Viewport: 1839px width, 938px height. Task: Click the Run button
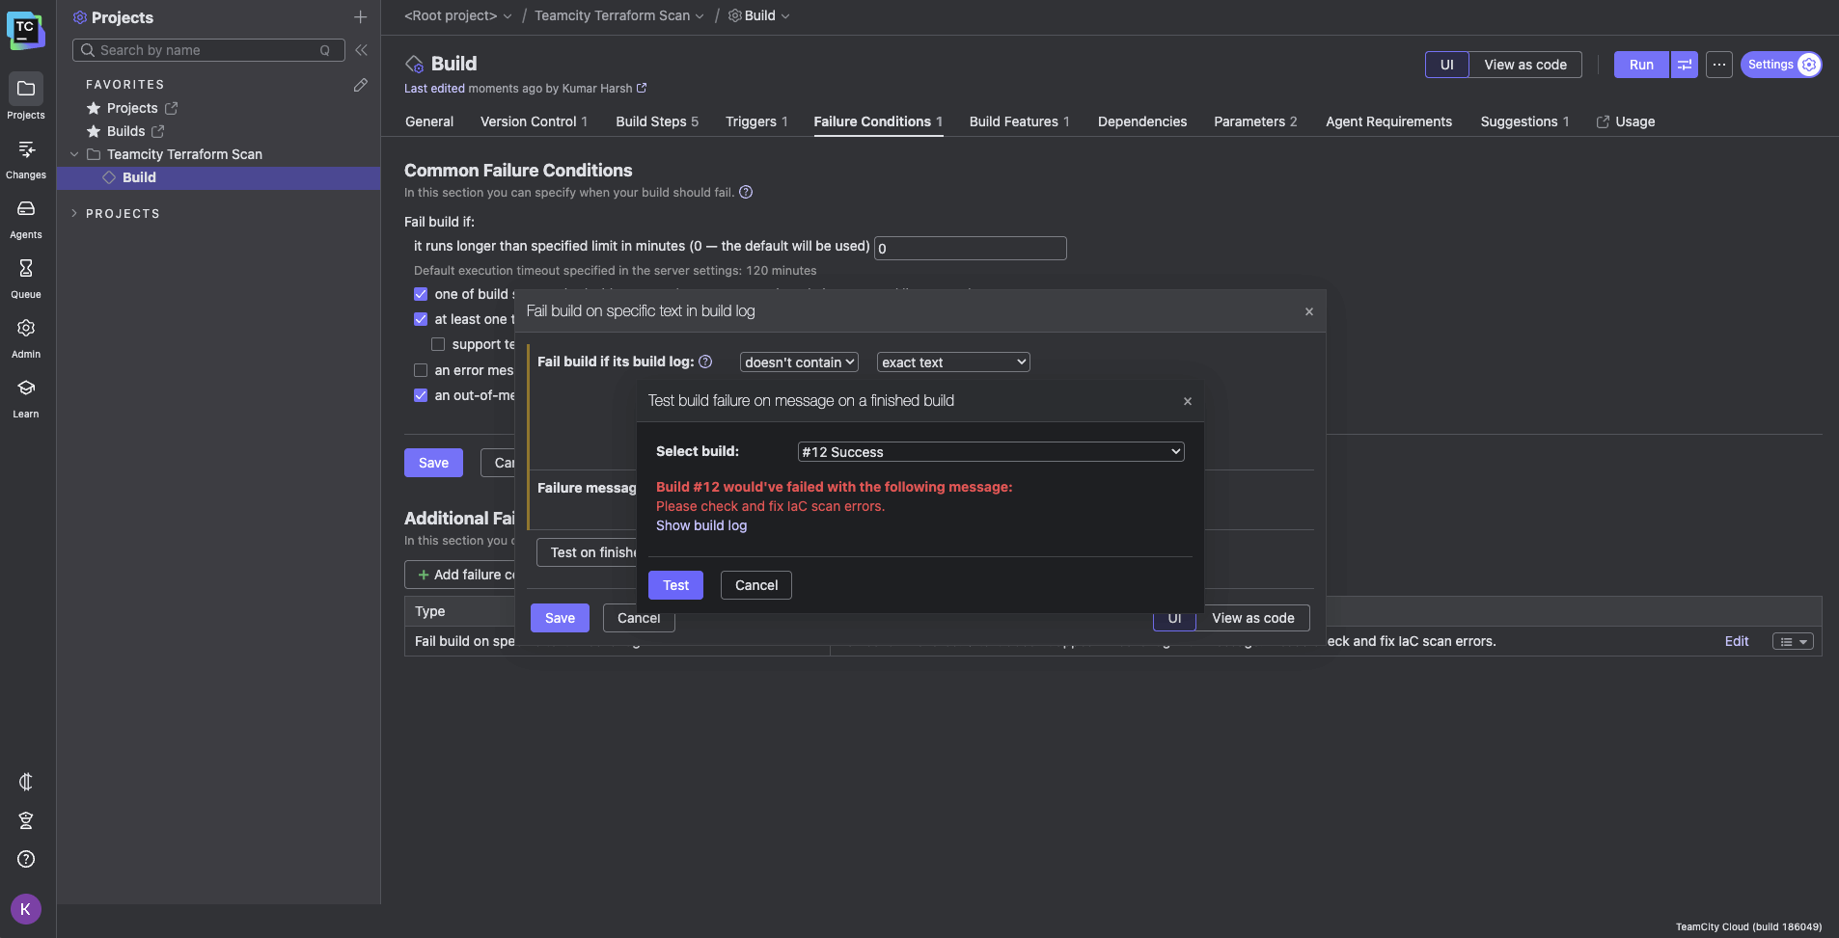pos(1641,65)
